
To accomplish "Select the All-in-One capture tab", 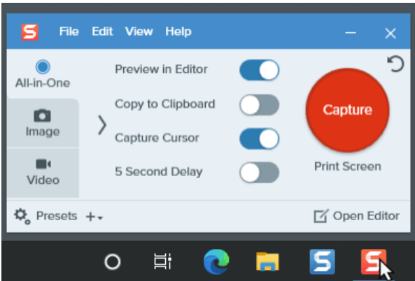I will click(43, 74).
